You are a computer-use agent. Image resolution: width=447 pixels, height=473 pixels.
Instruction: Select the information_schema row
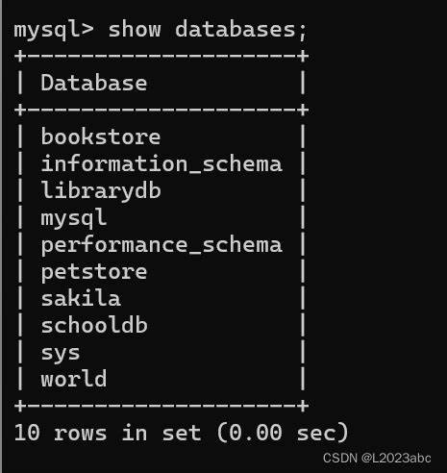tap(161, 163)
